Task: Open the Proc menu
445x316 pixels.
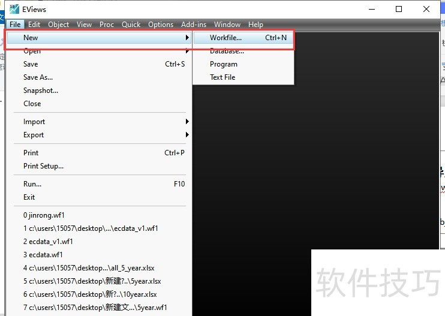Action: tap(107, 25)
